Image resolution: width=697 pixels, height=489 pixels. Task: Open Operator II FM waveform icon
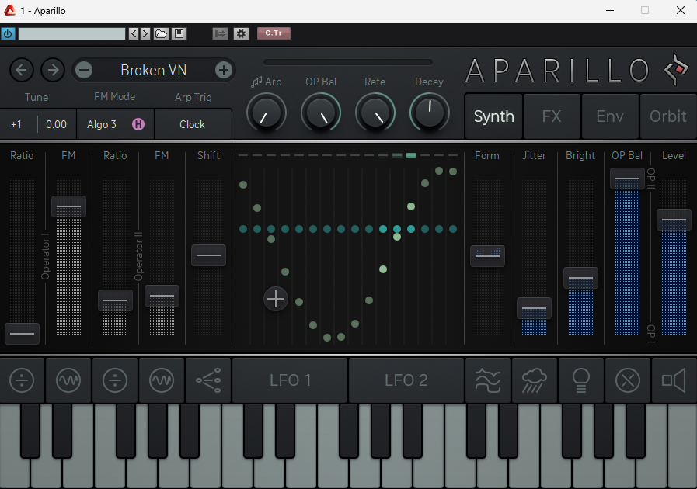162,380
